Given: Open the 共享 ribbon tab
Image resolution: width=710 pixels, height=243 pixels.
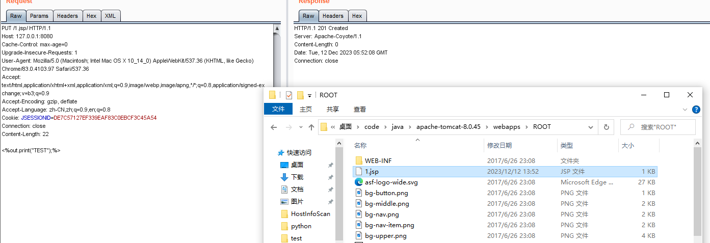Looking at the screenshot, I should [x=333, y=109].
